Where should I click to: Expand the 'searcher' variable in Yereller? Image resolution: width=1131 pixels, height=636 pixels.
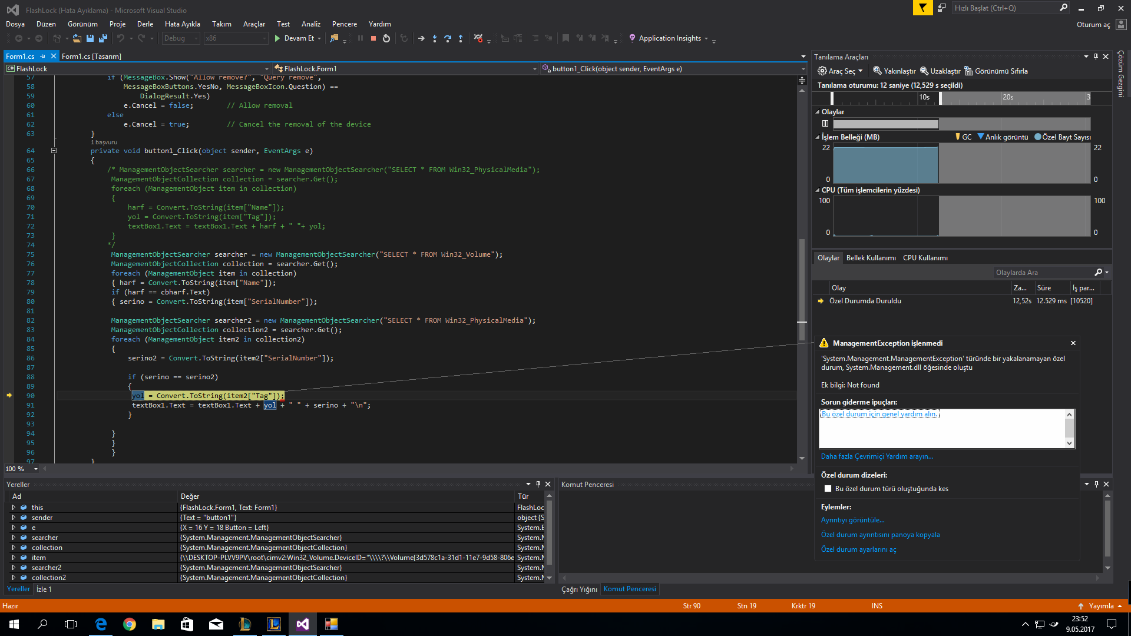coord(14,538)
